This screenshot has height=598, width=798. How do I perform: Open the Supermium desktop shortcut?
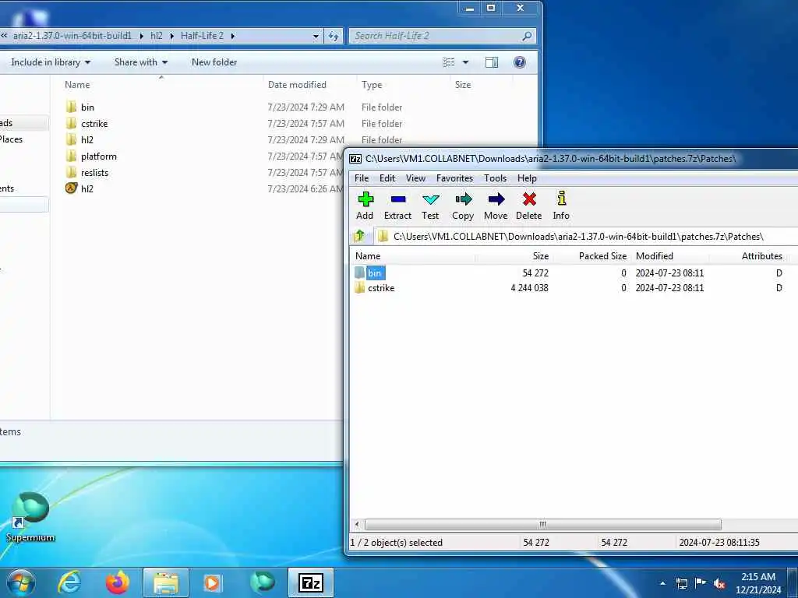coord(30,517)
